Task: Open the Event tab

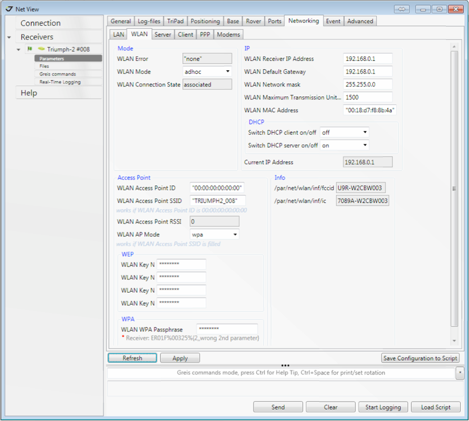Action: pyautogui.click(x=333, y=21)
